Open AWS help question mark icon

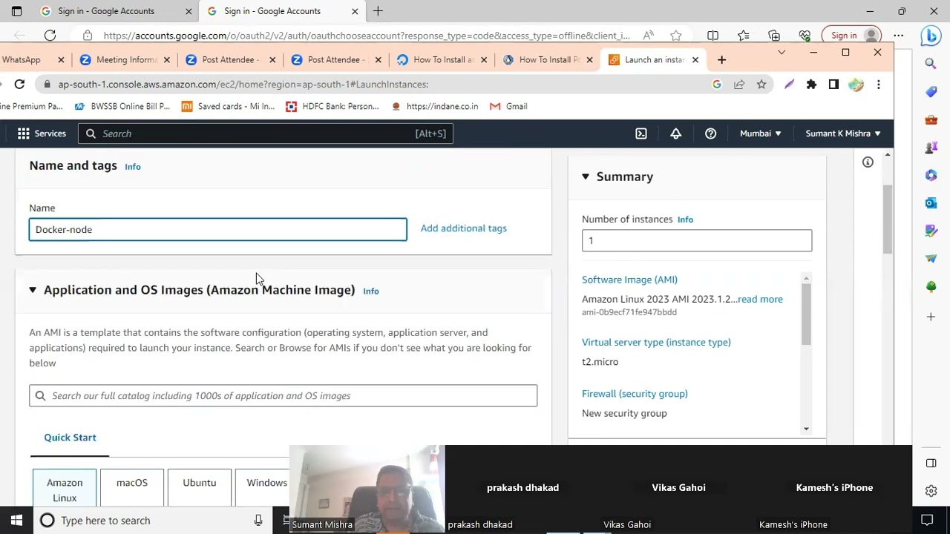point(711,133)
